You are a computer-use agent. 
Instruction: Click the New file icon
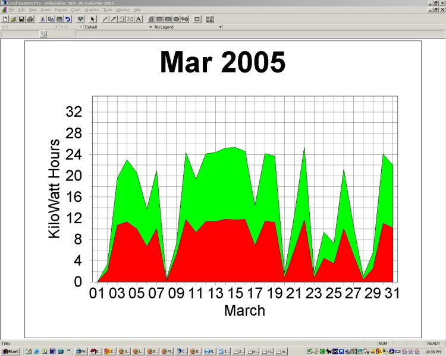click(x=5, y=19)
